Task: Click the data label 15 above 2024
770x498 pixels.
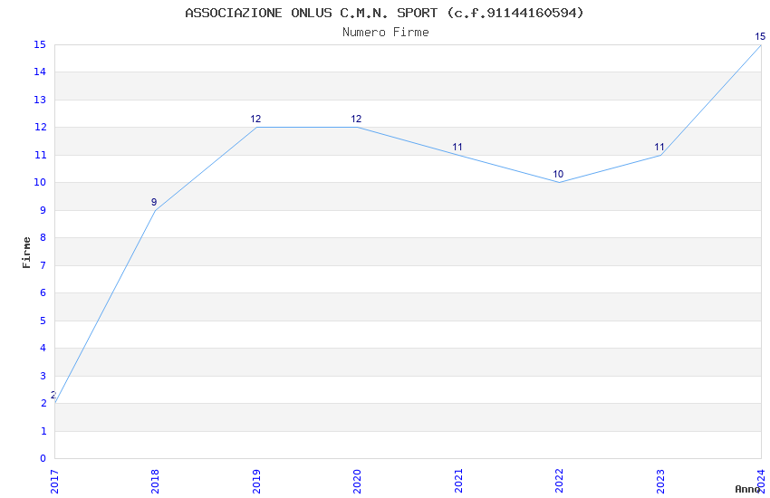Action: coord(760,36)
